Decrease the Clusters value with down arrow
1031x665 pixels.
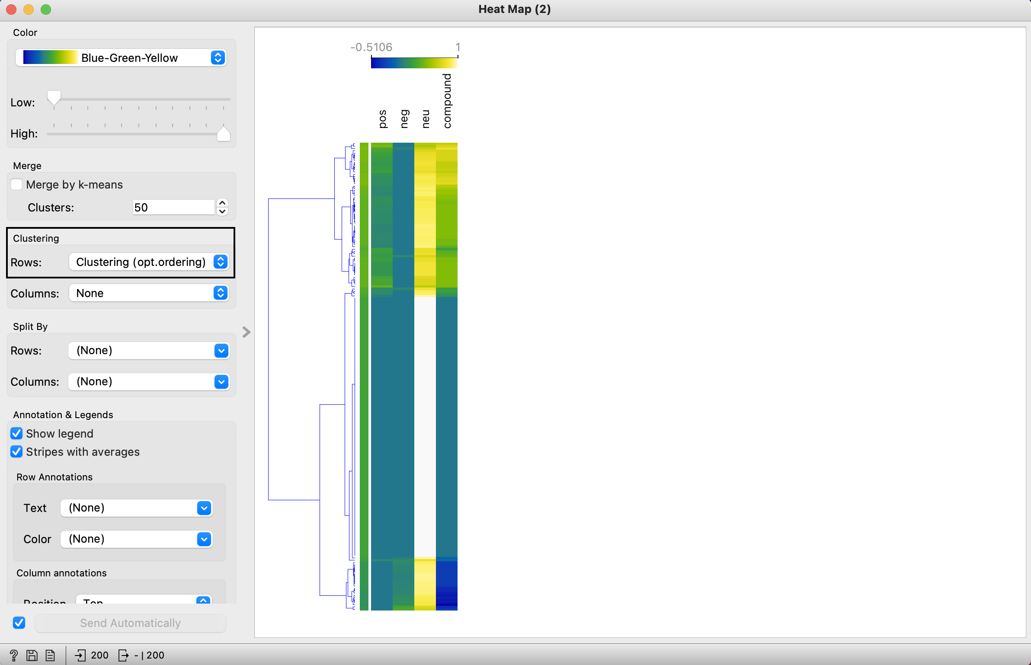point(222,211)
